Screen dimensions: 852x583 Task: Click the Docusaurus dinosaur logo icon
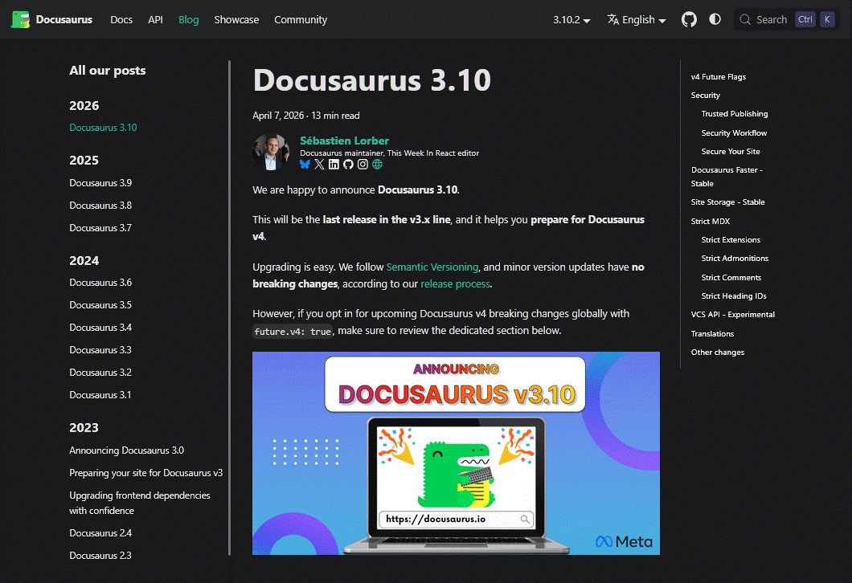pos(21,19)
